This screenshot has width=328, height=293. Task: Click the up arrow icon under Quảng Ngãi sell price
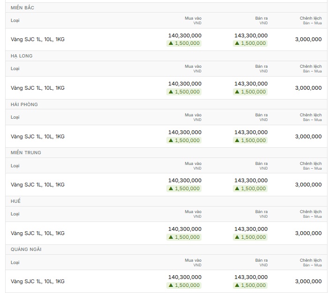pyautogui.click(x=237, y=285)
